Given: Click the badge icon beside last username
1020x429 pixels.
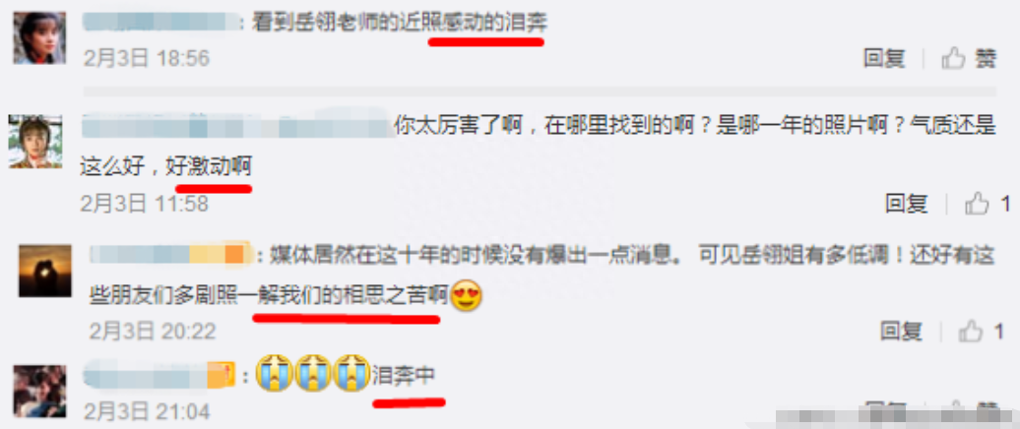Looking at the screenshot, I should click(222, 375).
